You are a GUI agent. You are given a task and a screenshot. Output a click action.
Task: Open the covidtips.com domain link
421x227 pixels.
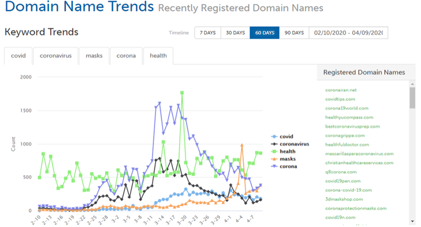[x=340, y=99]
